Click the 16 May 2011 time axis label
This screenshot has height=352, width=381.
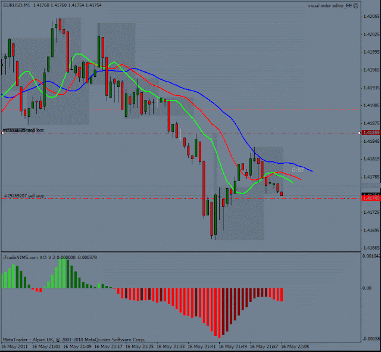tap(14, 347)
